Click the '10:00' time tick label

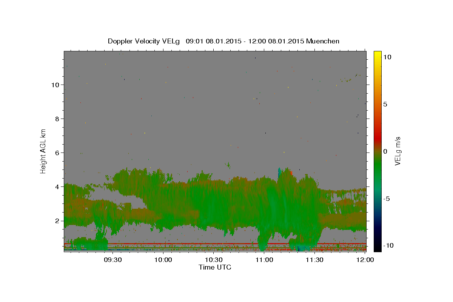tap(163, 260)
